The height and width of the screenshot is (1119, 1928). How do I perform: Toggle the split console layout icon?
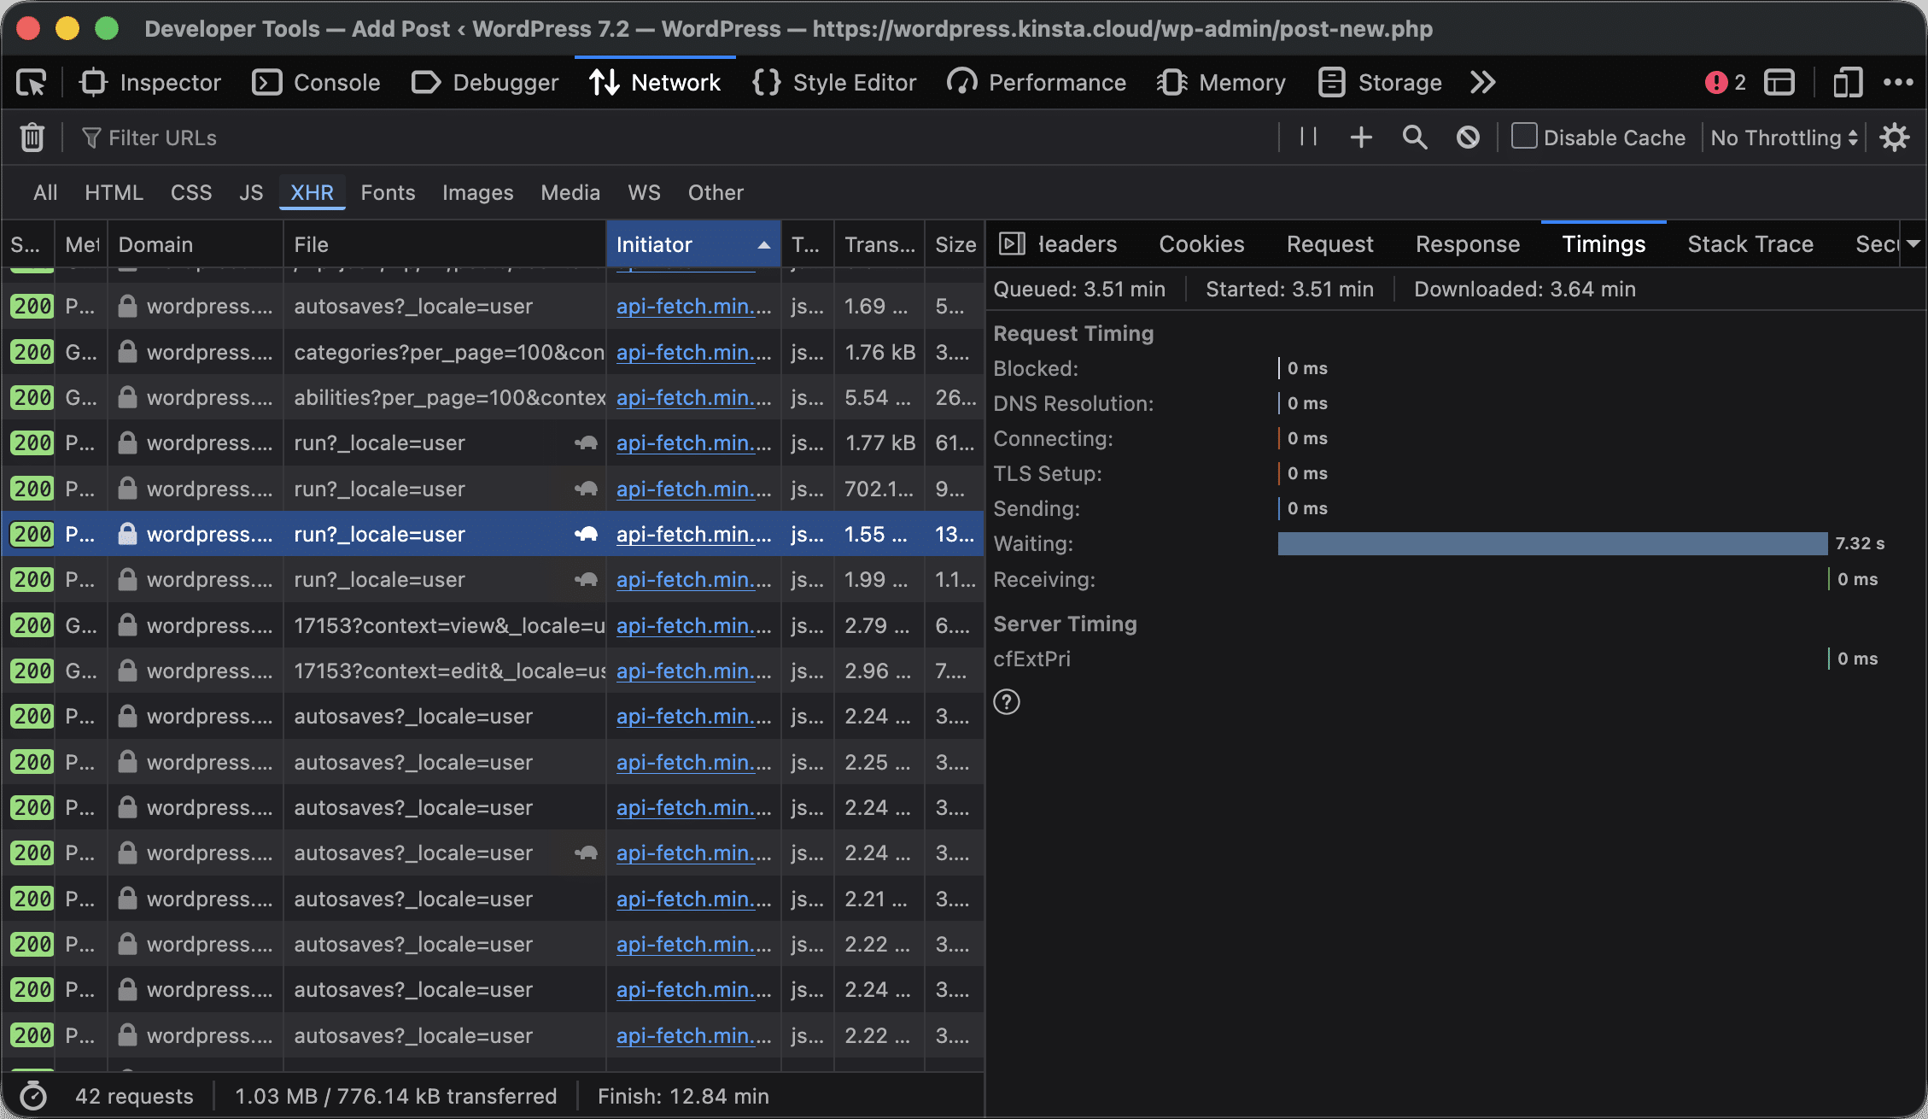pyautogui.click(x=1779, y=83)
